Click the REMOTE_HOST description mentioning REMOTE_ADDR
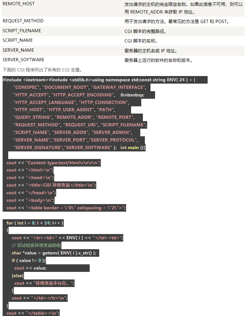Image resolution: width=251 pixels, height=316 pixels. tap(184, 8)
